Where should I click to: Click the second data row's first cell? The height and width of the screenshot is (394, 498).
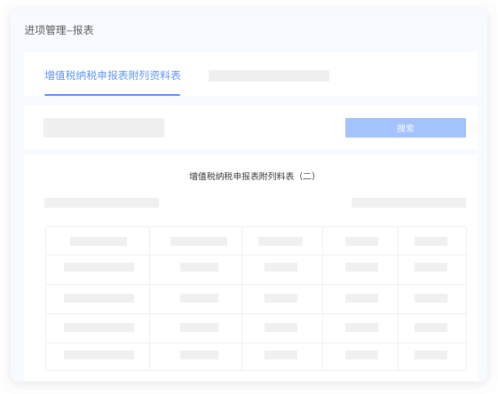[x=98, y=299]
